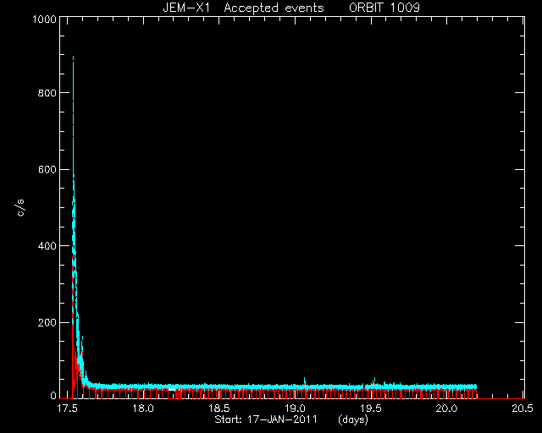Click the small cyan spike just after 19.0 days
Screen dimensions: 542x433
(305, 381)
